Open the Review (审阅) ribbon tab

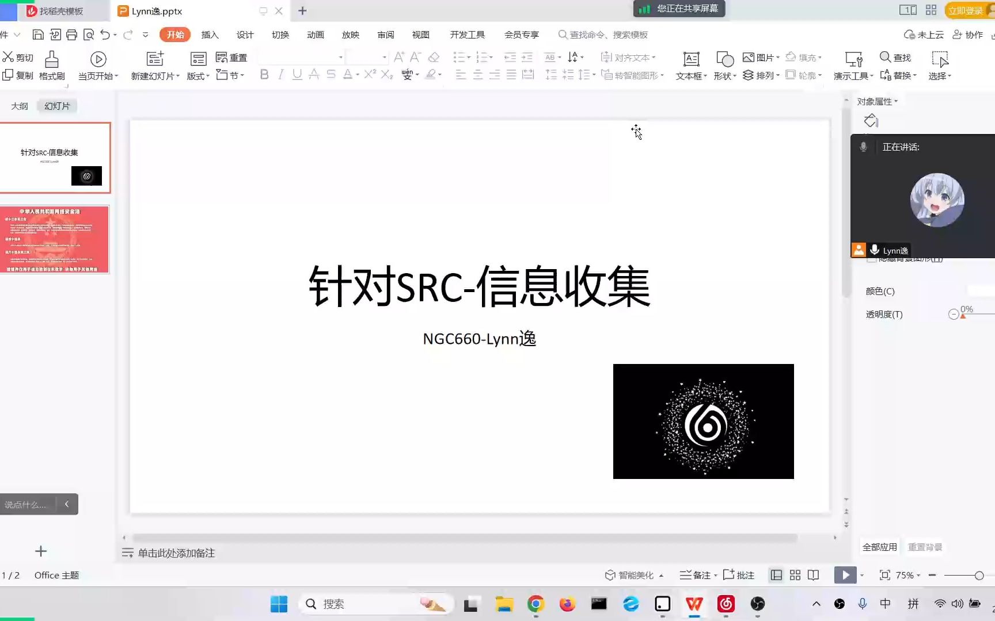(386, 34)
